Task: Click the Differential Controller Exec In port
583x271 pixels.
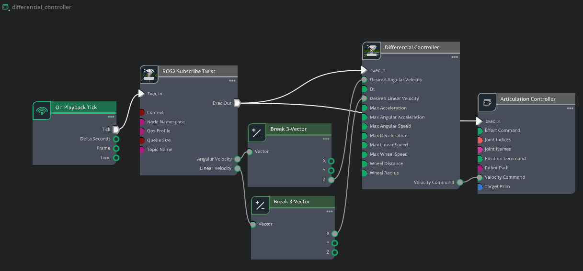Action: click(x=364, y=70)
